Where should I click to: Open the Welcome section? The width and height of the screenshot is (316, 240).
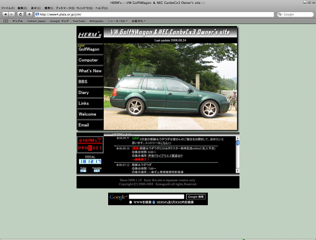click(90, 114)
